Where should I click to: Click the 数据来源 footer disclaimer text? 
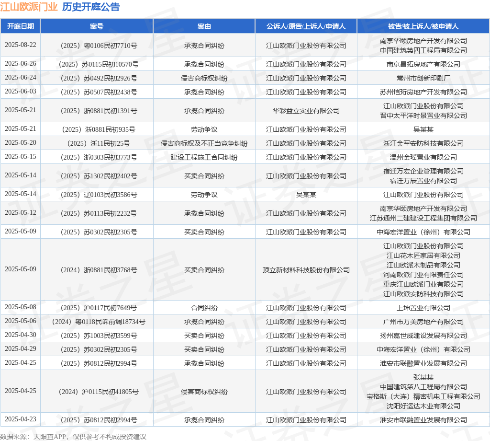click(x=73, y=437)
